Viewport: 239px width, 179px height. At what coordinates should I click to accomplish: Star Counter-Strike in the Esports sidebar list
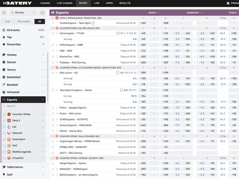pos(4,114)
